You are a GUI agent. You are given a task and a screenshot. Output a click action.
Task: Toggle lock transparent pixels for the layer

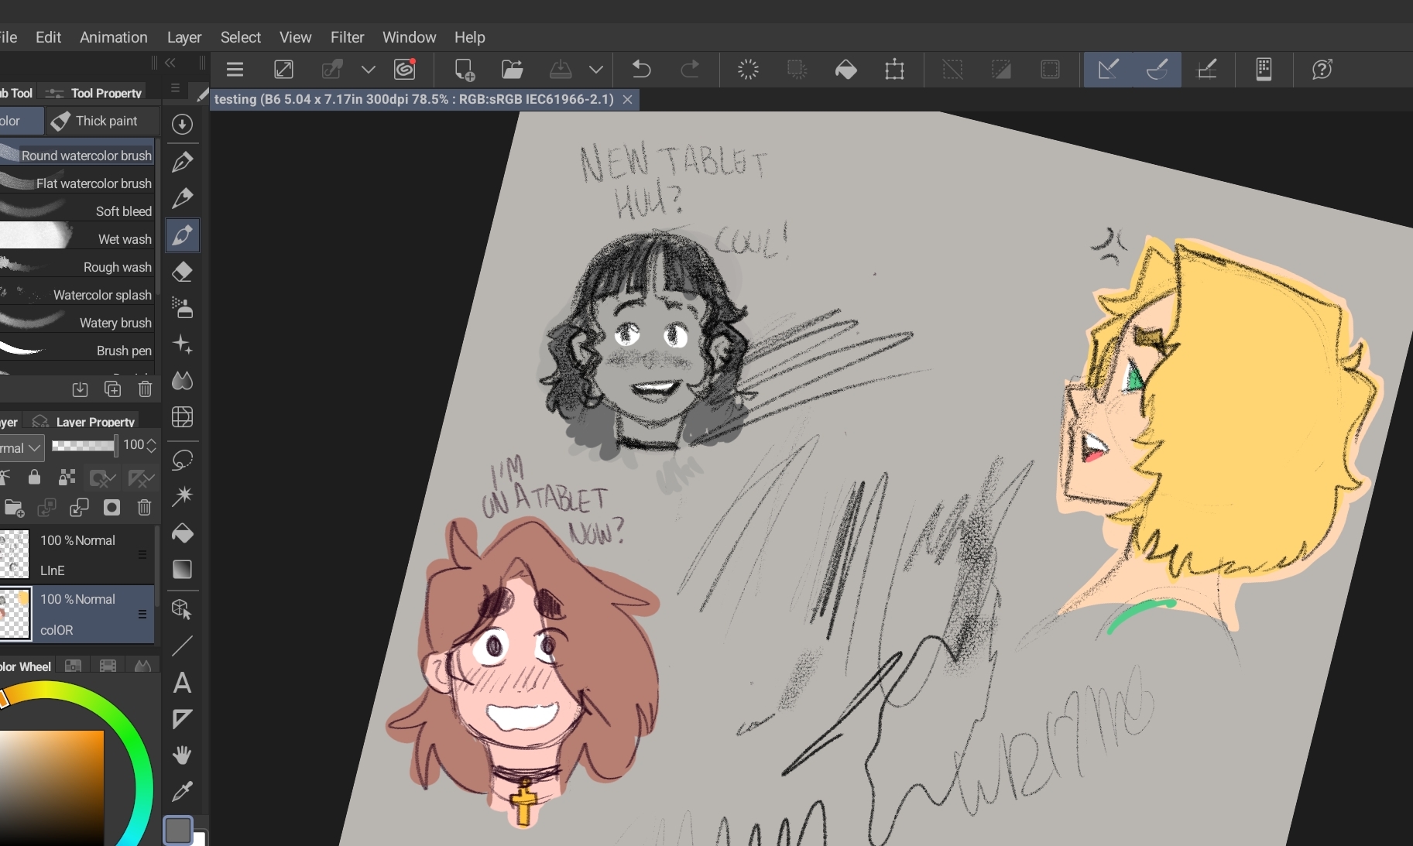tap(67, 478)
